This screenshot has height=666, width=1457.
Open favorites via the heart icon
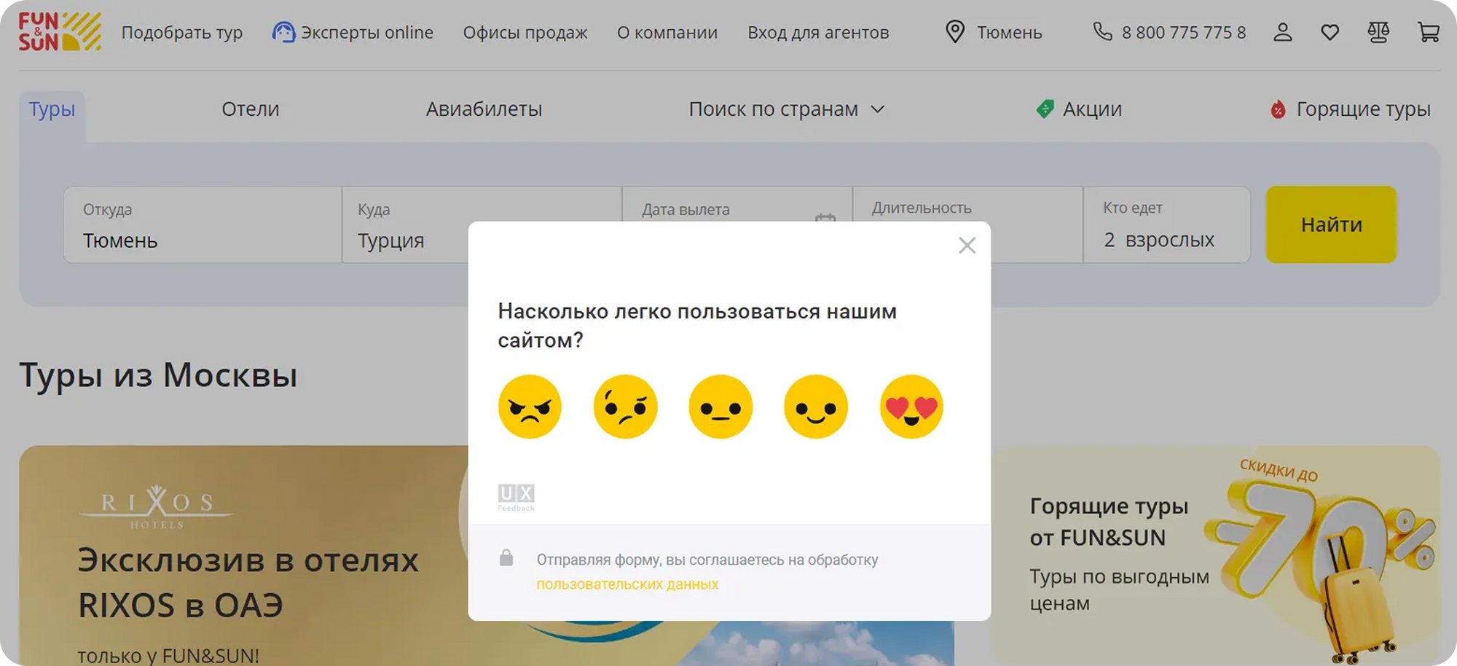point(1330,32)
